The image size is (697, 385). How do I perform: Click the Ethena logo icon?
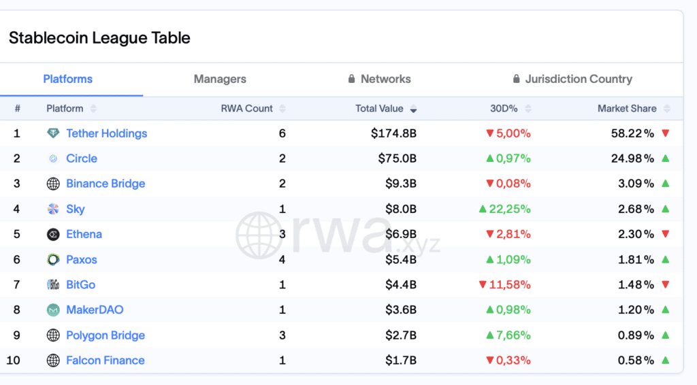[x=53, y=235]
